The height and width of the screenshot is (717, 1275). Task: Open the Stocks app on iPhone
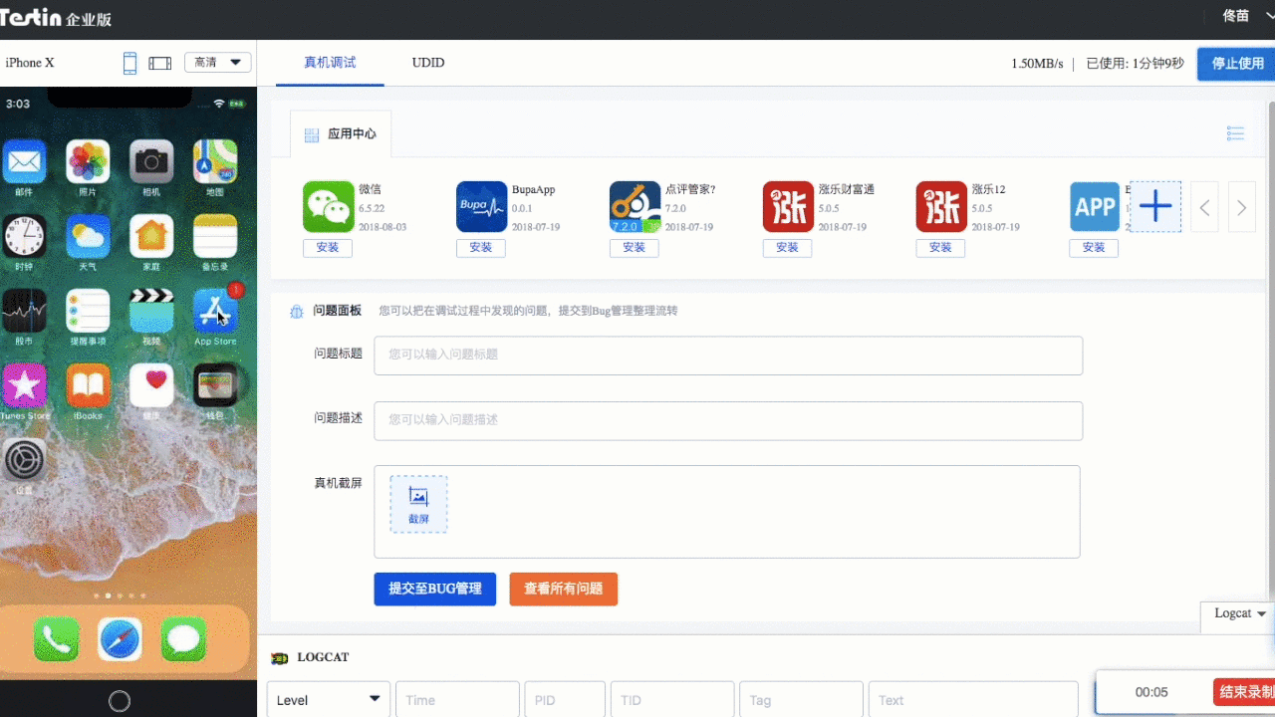click(x=25, y=311)
